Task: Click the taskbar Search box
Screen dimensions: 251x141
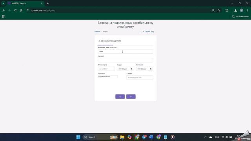Action: [100, 137]
